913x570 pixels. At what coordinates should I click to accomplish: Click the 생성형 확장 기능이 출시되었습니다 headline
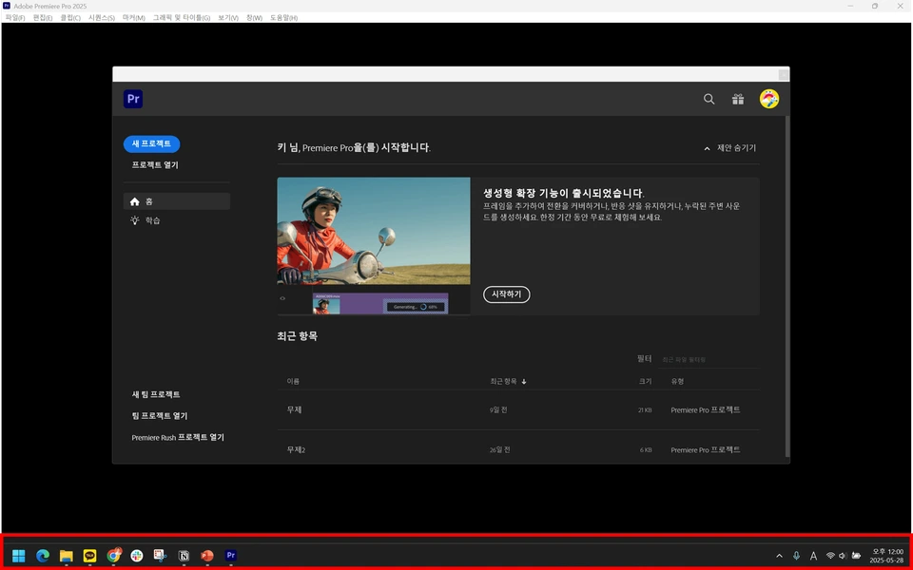point(564,193)
